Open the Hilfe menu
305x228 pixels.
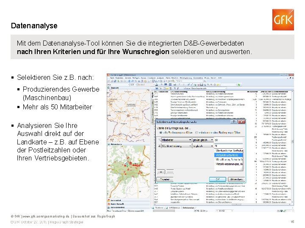click(x=220, y=78)
